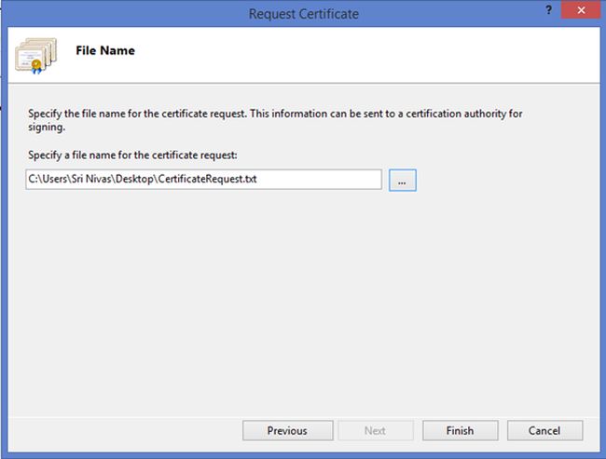Click the certificate icon in the header

34,56
